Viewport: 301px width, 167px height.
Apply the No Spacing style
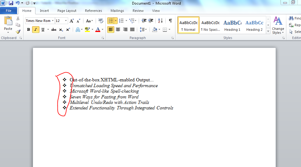(210, 25)
